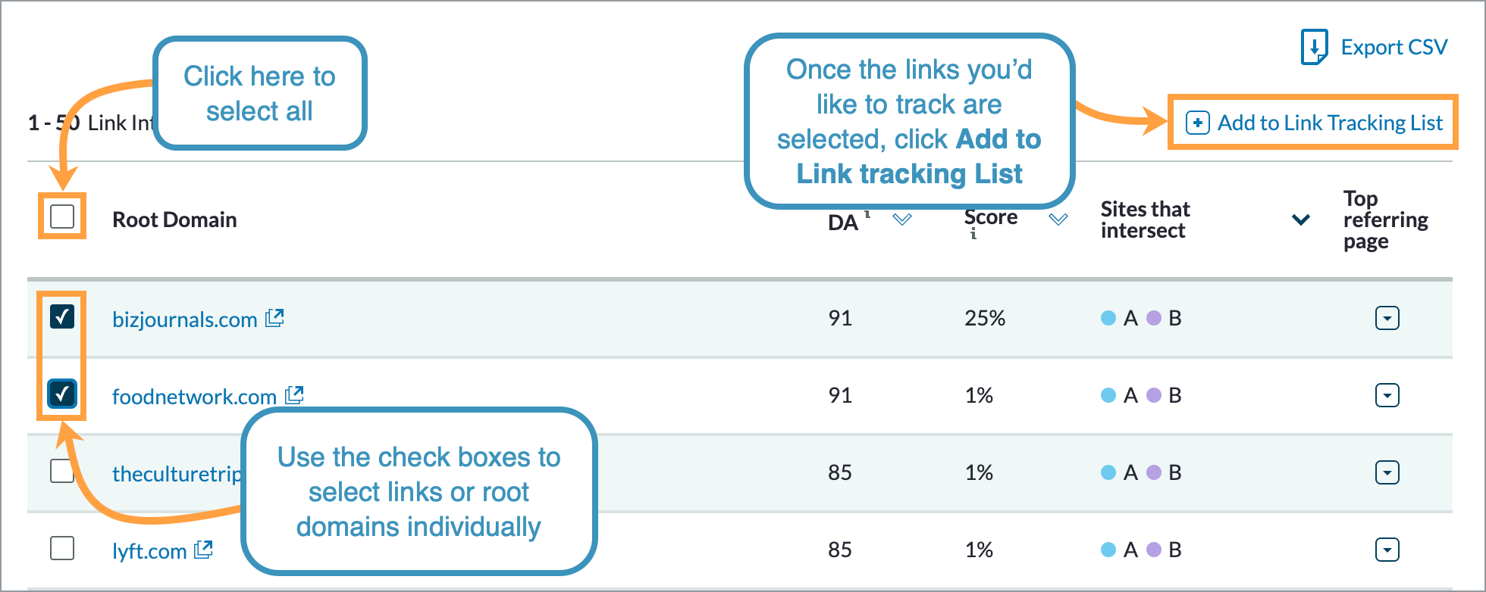Click the plus icon inside Add to Link Tracking List
The width and height of the screenshot is (1486, 592).
1196,122
